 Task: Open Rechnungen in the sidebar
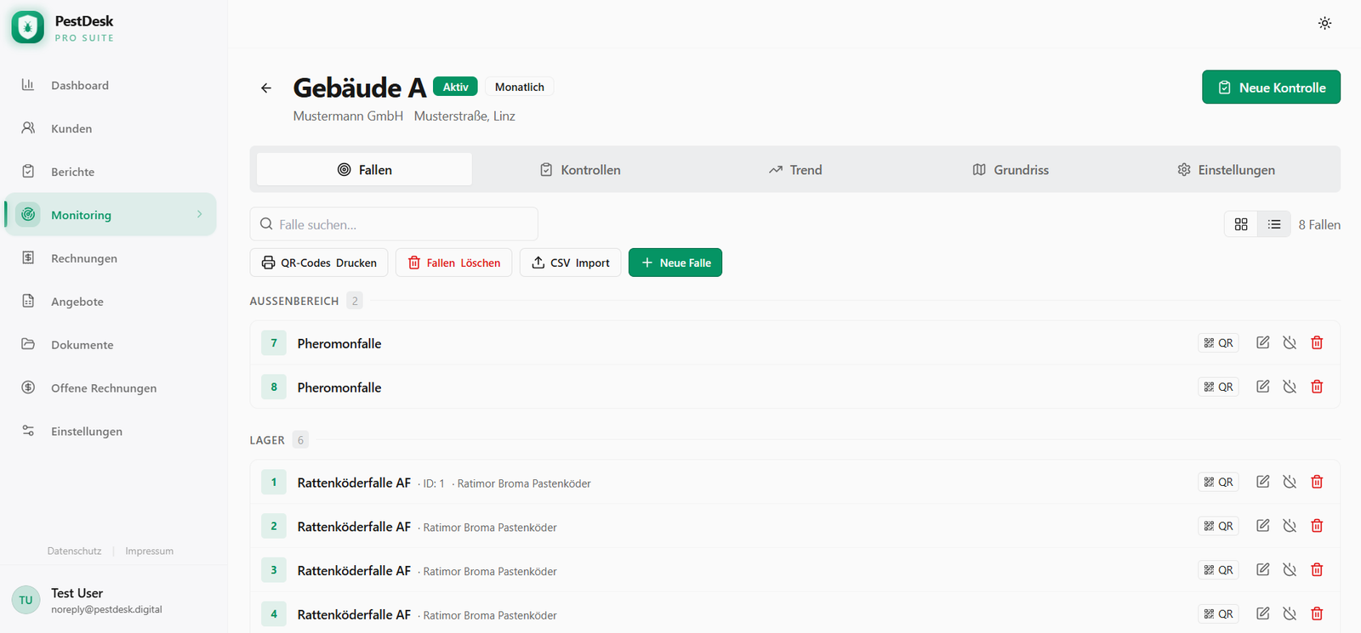tap(83, 258)
